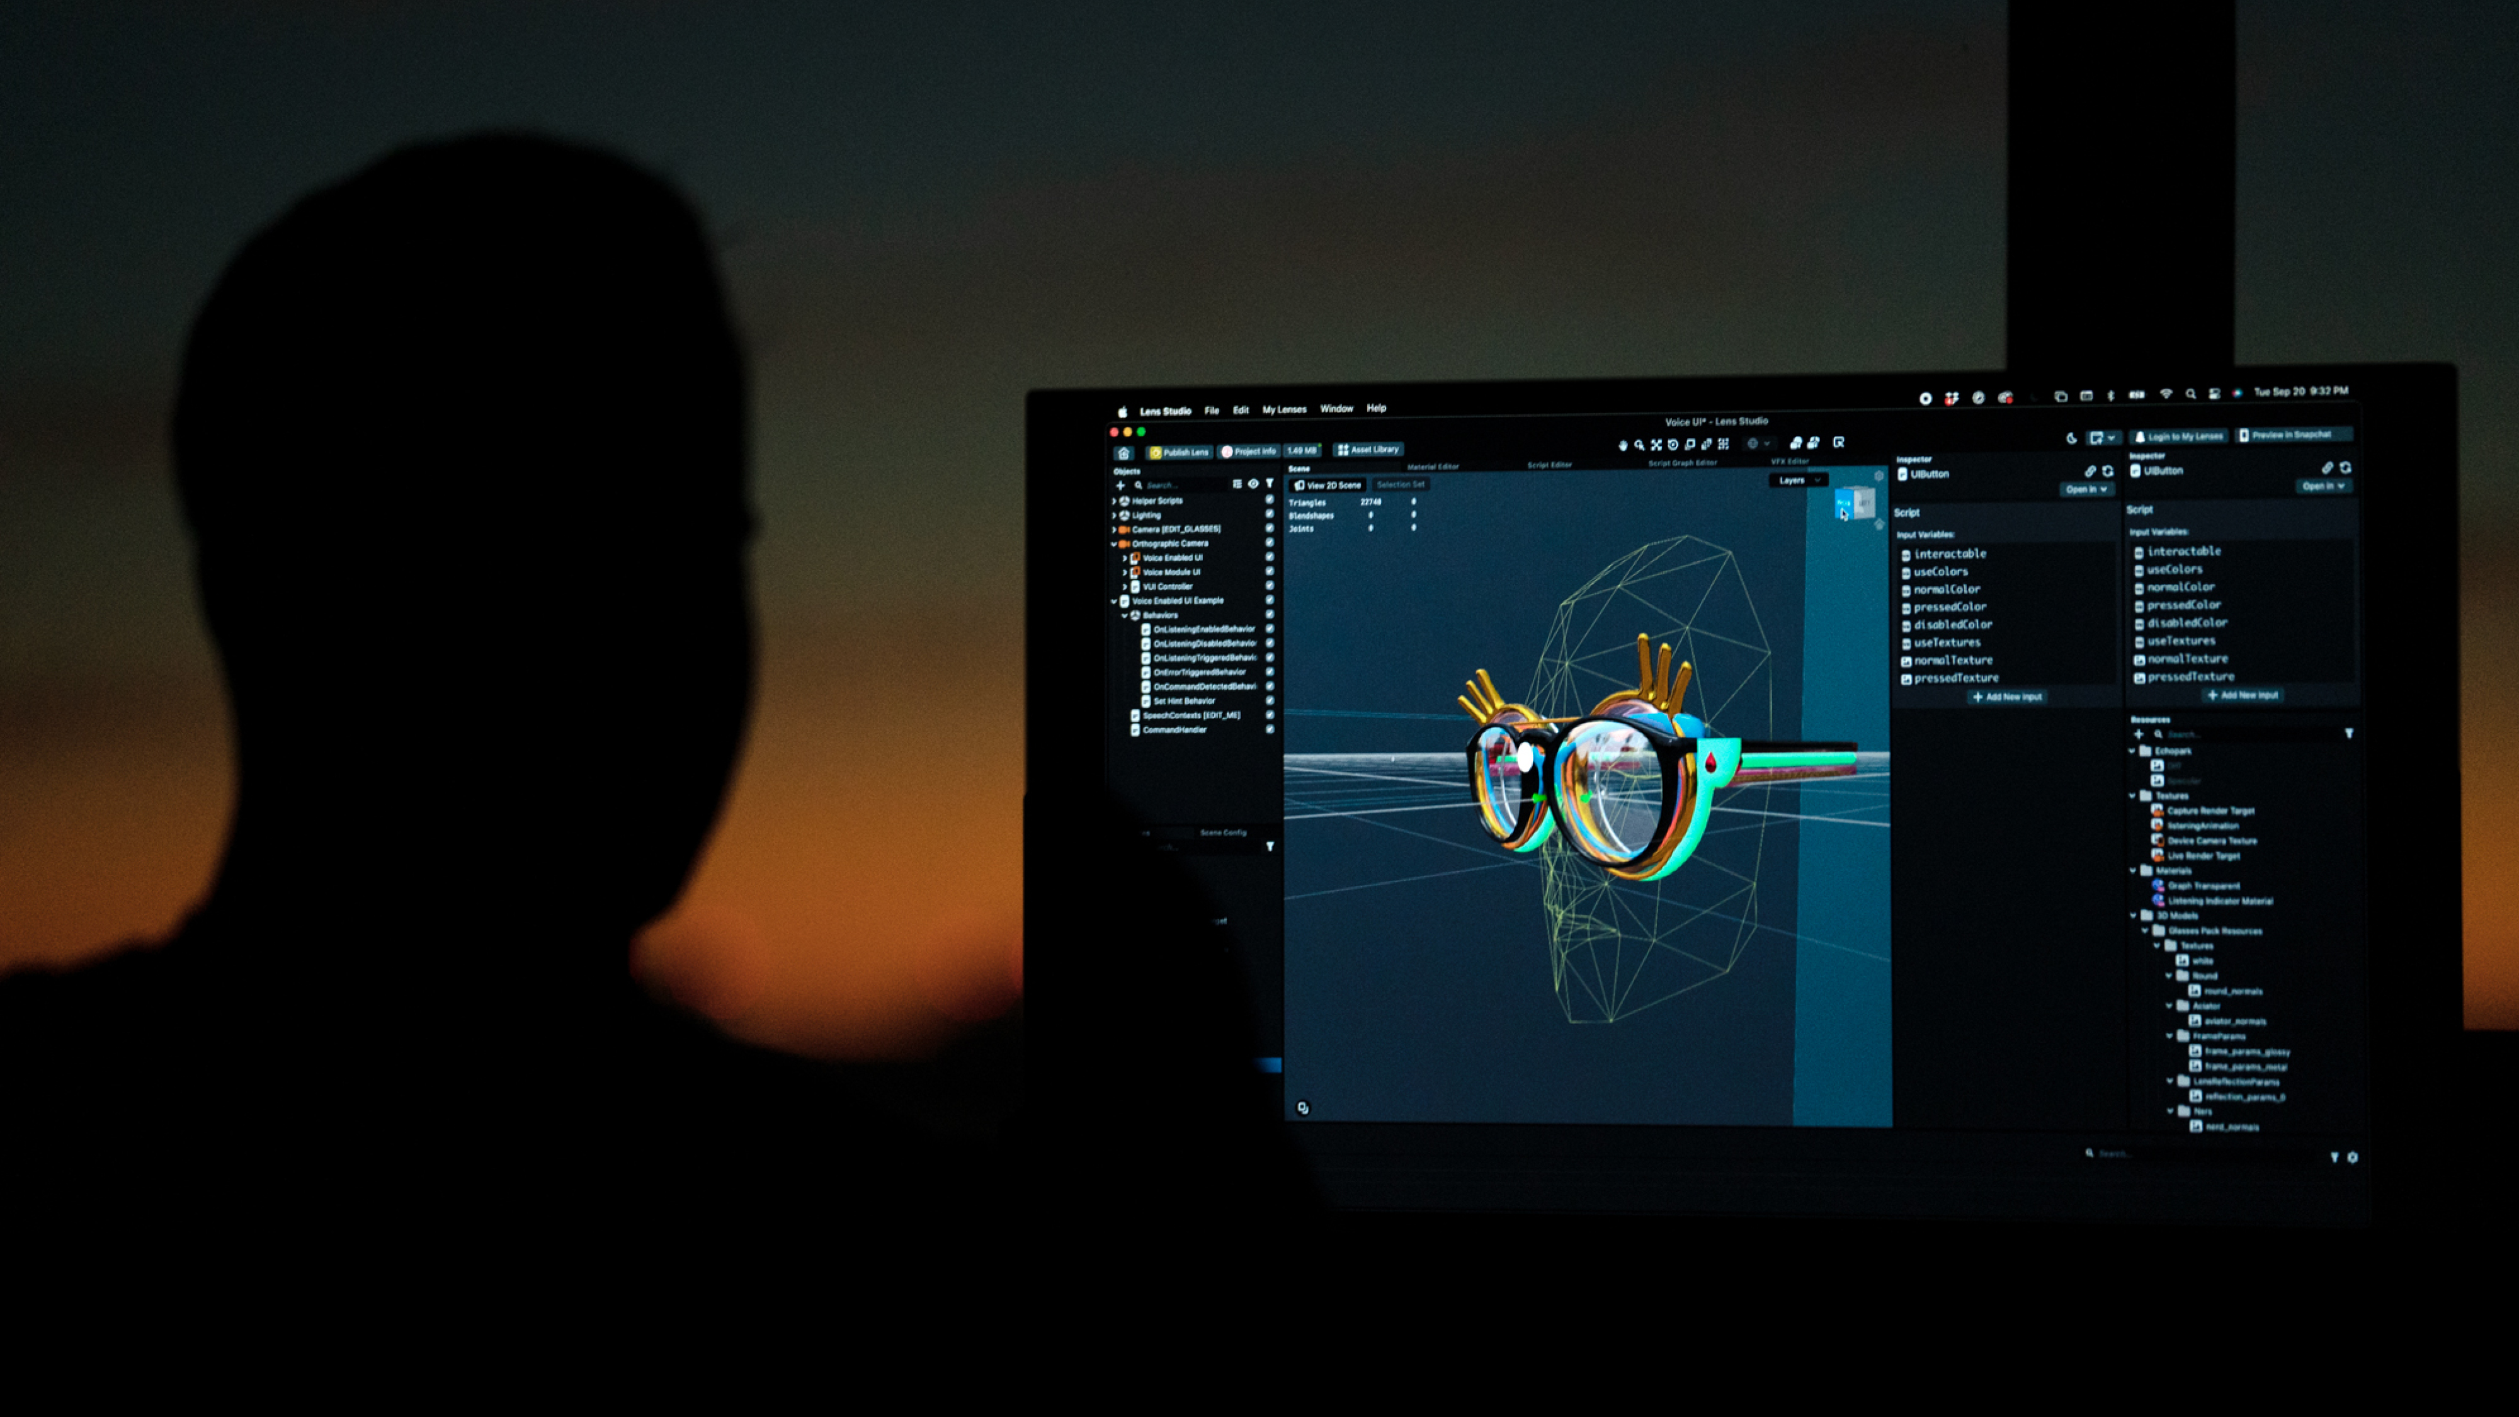Click the viewport zoom magnifier tool

point(1639,445)
